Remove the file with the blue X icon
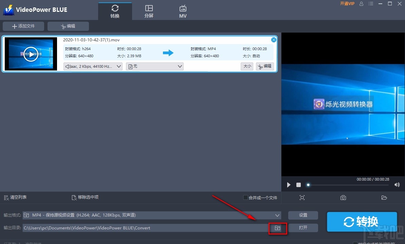 274,40
